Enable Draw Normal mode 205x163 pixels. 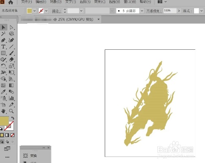coord(2,142)
